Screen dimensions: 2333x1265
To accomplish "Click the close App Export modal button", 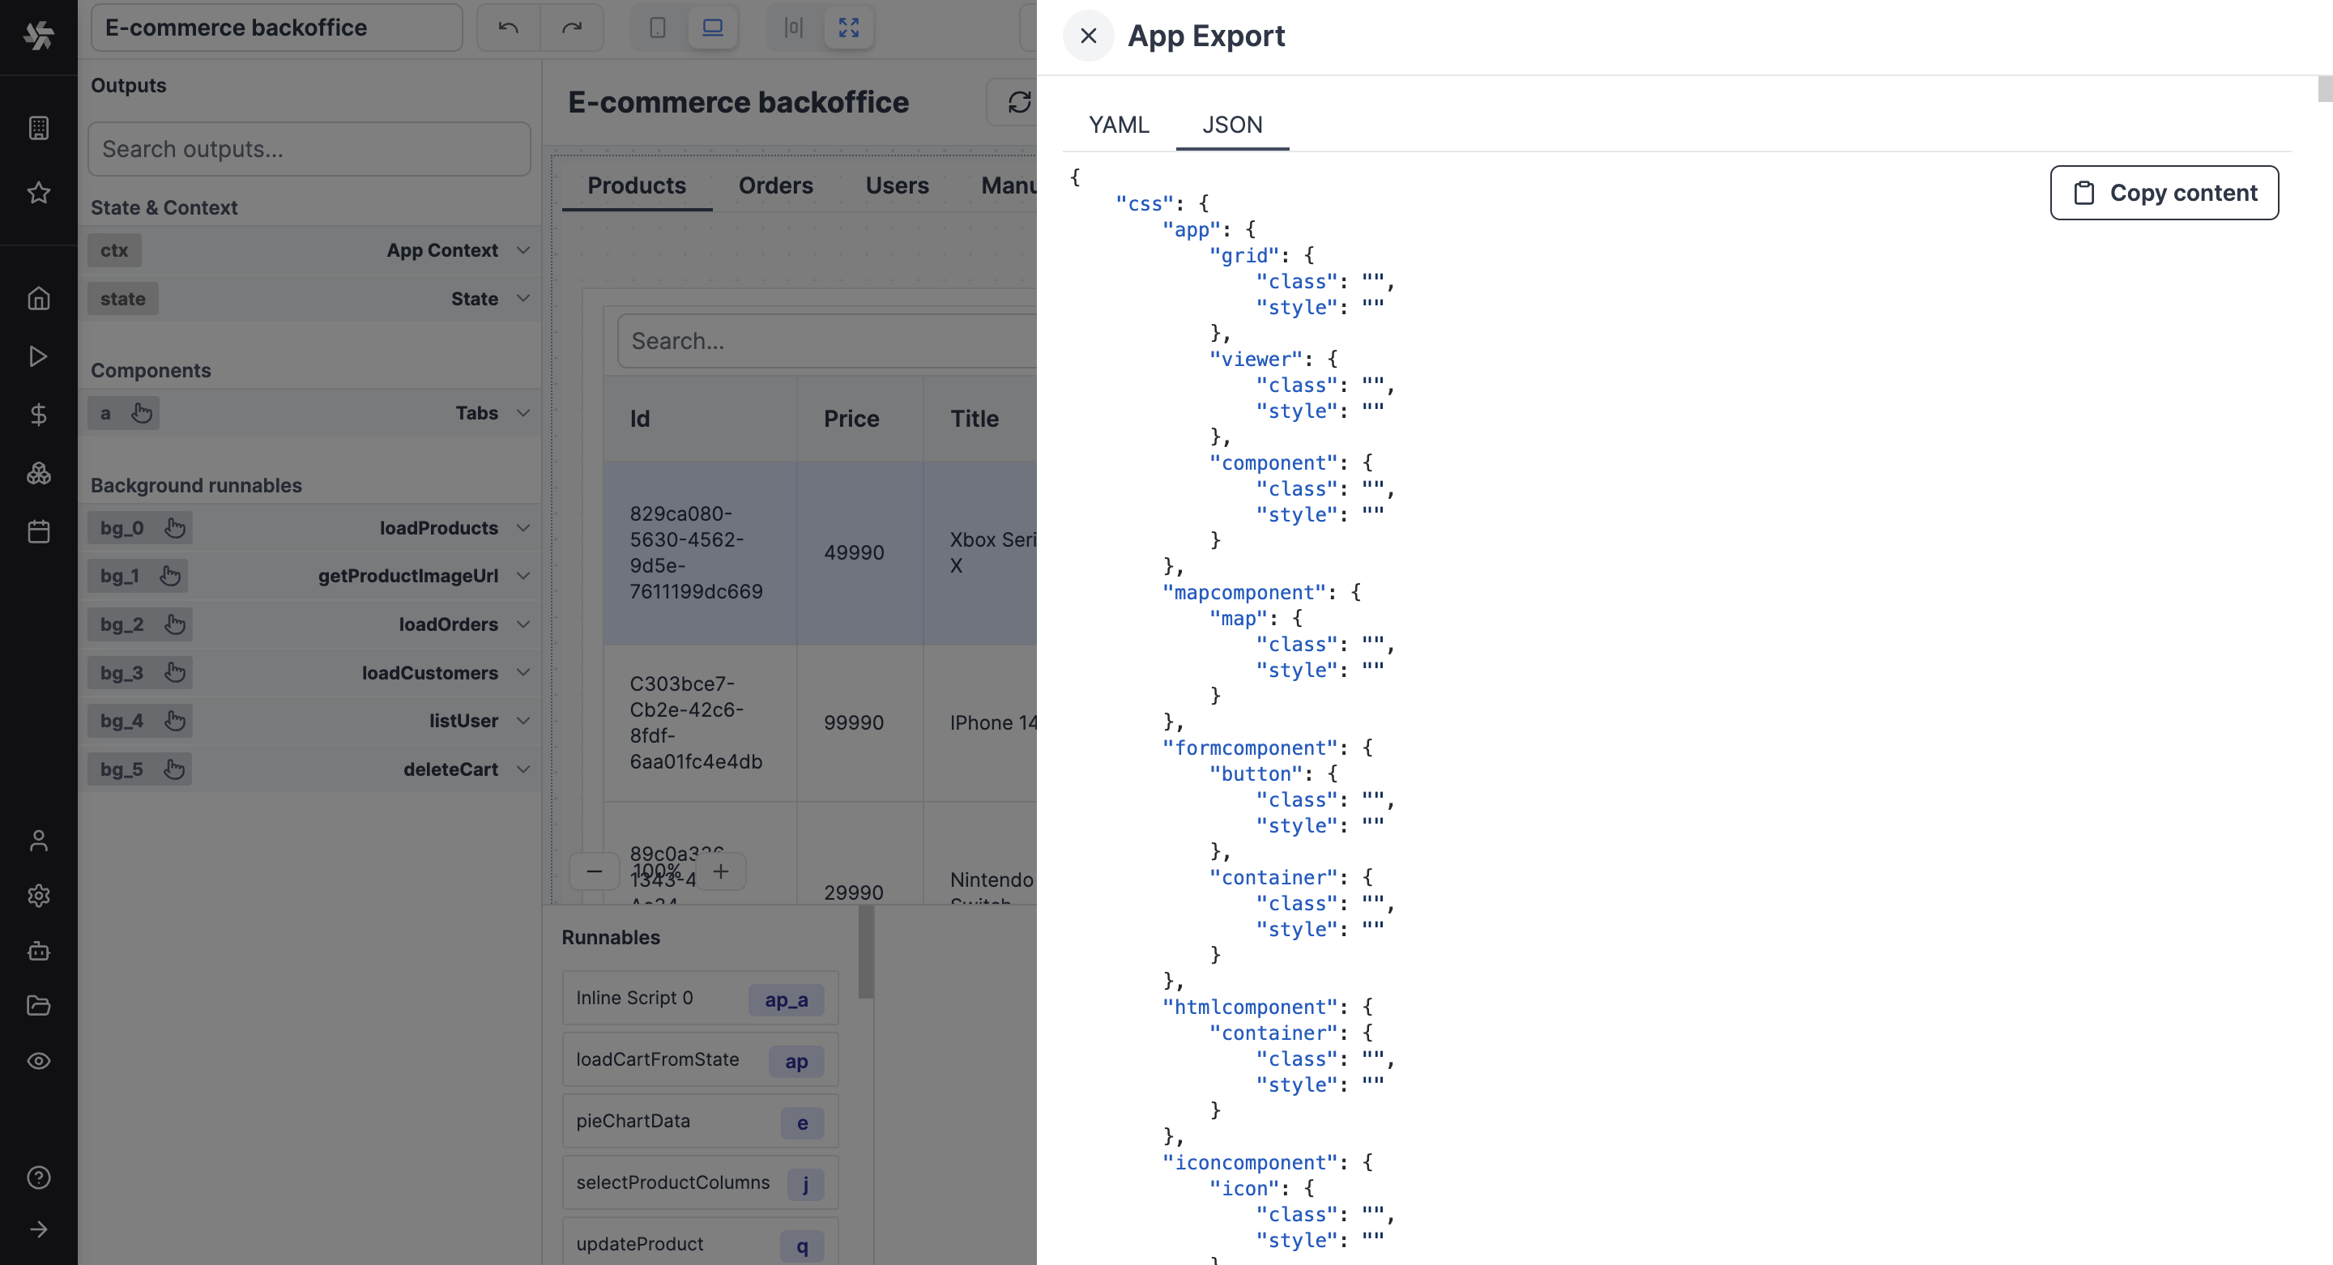I will coord(1087,36).
